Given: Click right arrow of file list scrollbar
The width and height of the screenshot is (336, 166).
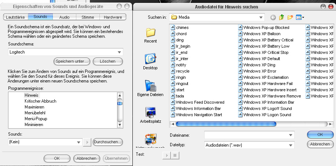Looking at the screenshot, I should click(330, 124).
